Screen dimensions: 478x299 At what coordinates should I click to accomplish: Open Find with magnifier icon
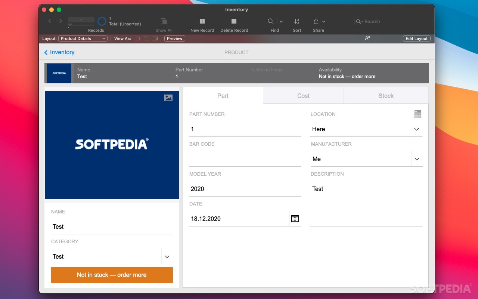pyautogui.click(x=271, y=21)
